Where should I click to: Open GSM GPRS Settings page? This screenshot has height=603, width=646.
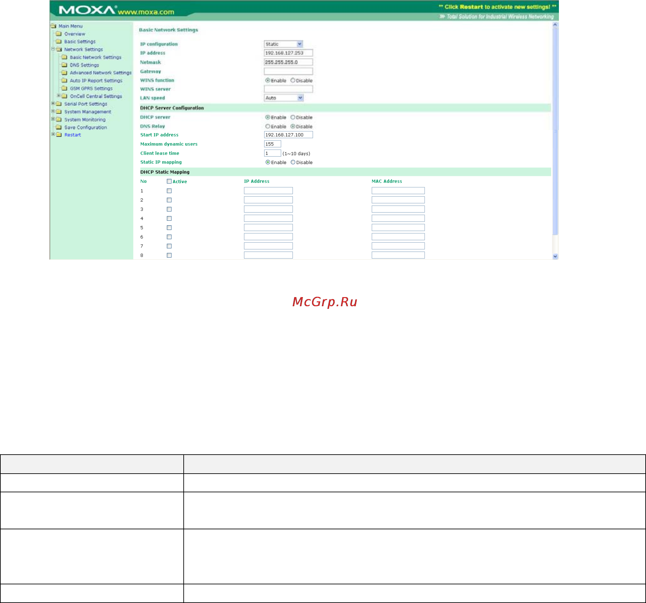pyautogui.click(x=91, y=88)
